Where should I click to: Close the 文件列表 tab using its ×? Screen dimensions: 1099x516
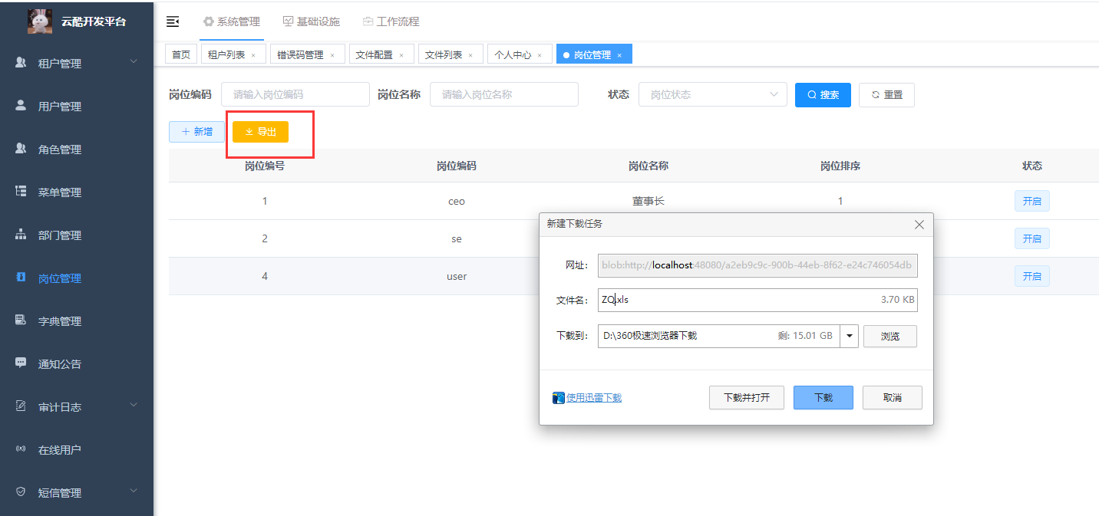[x=470, y=55]
